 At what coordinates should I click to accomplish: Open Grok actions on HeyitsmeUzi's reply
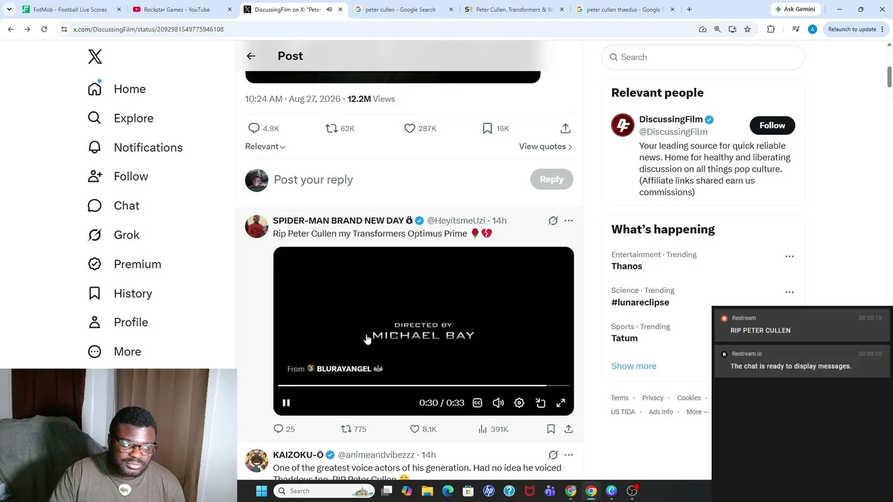553,220
